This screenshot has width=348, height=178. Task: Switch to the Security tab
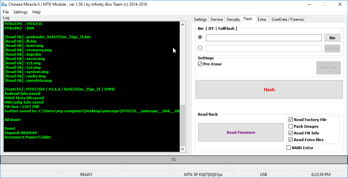233,19
